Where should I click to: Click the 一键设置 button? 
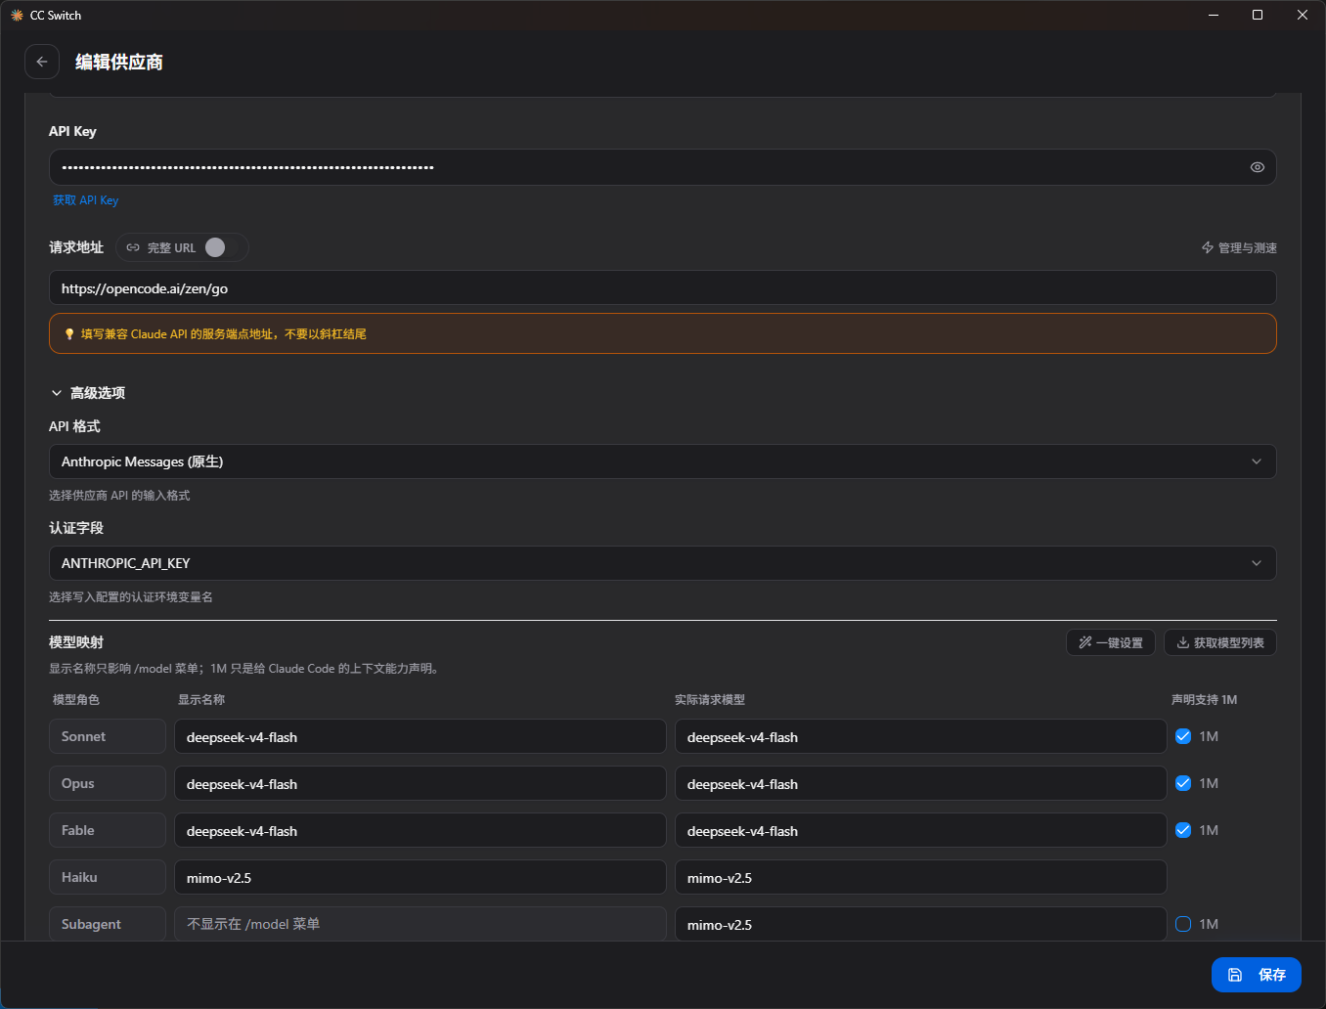coord(1111,642)
